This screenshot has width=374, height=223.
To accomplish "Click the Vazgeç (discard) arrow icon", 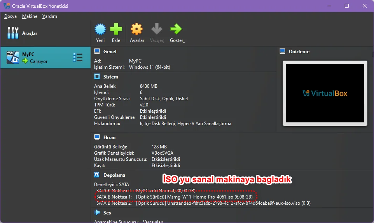I will point(157,29).
